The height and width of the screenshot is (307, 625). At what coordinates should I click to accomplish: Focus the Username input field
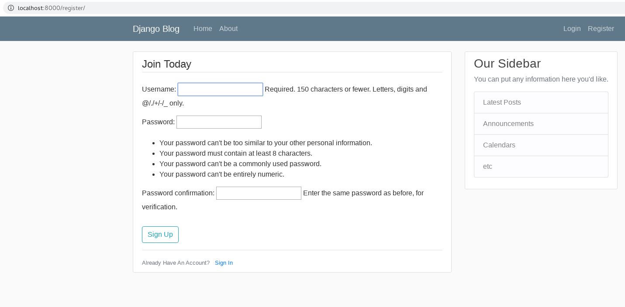(220, 89)
